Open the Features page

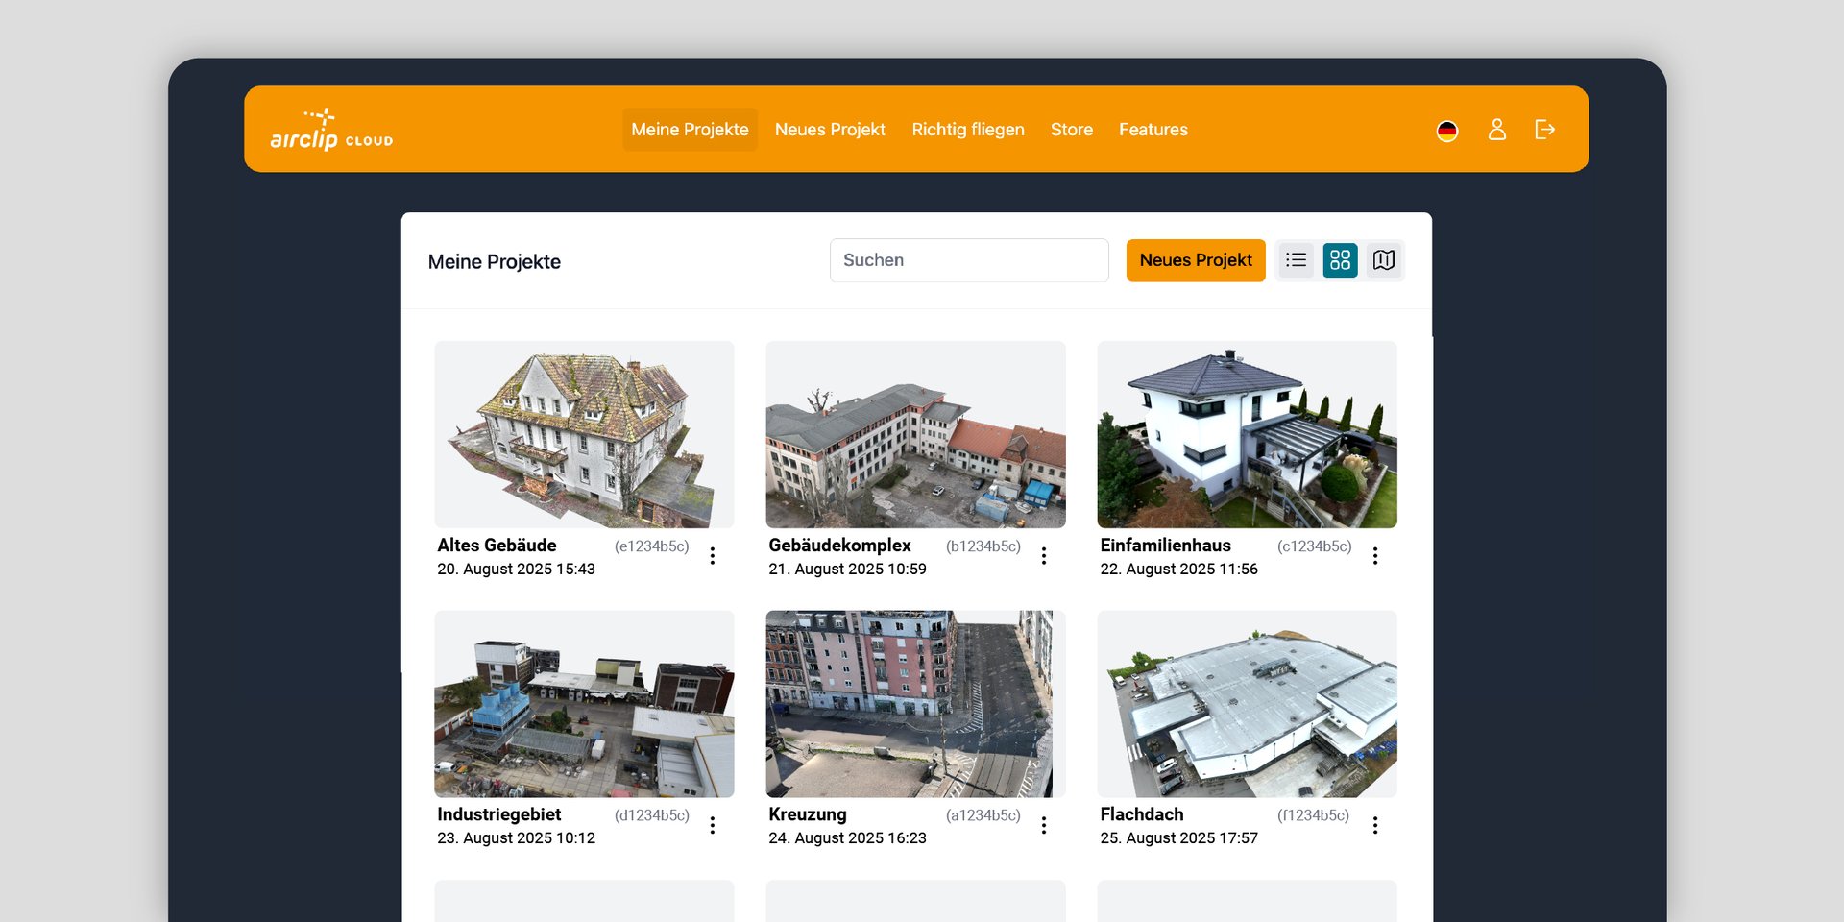(x=1153, y=130)
